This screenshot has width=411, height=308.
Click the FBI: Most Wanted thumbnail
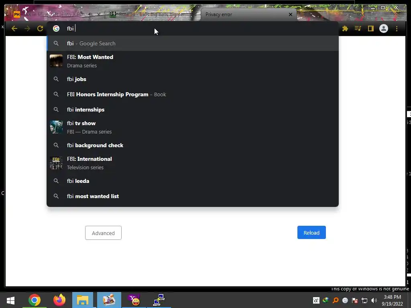56,61
